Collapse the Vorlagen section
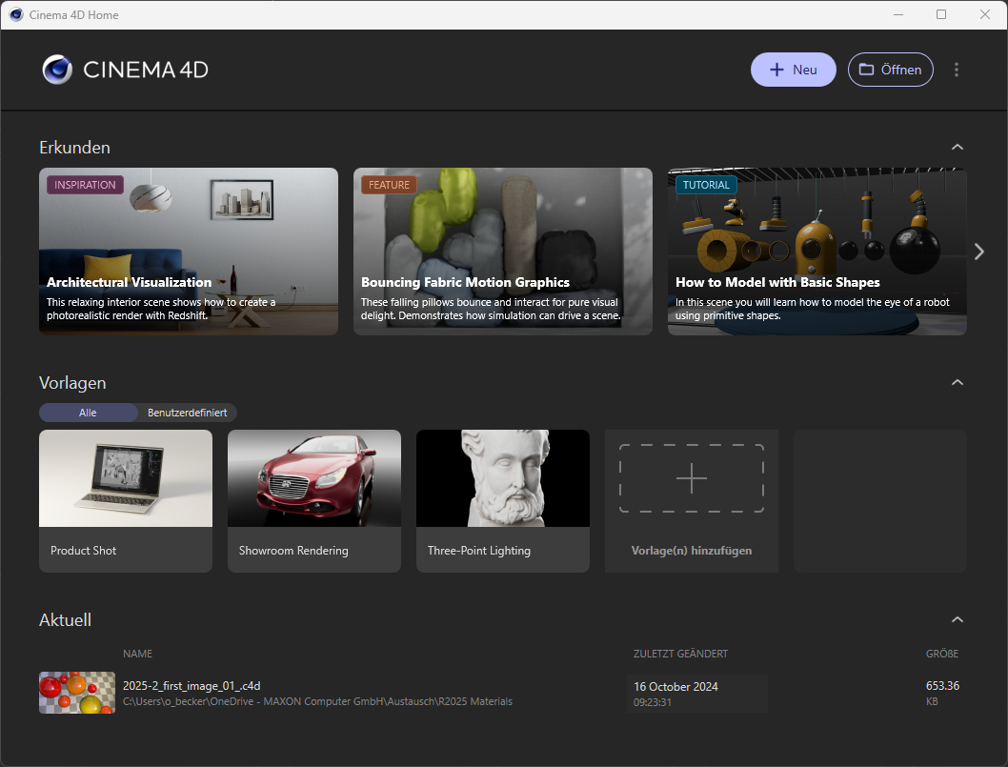 (958, 382)
